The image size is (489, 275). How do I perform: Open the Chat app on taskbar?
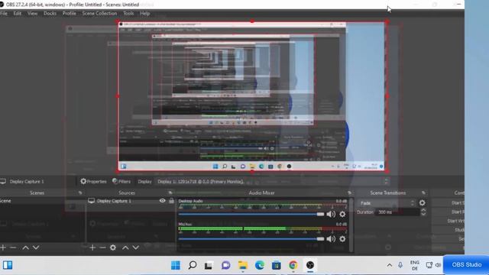tap(226, 265)
